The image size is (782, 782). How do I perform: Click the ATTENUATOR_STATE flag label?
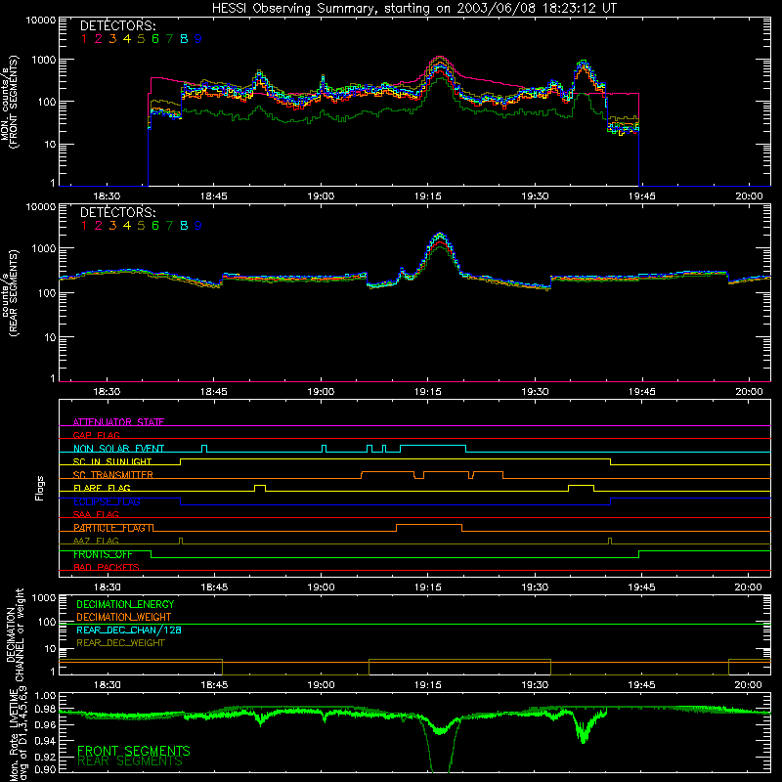[118, 422]
